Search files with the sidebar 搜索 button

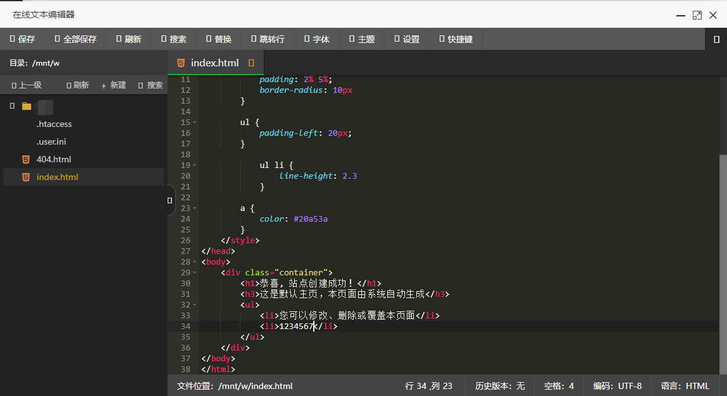150,85
